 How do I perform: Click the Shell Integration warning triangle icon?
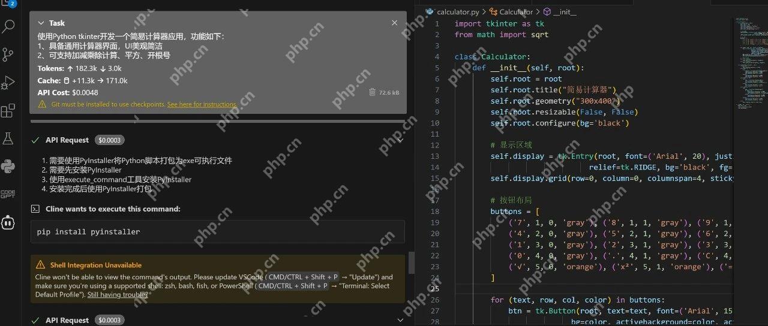coord(40,265)
